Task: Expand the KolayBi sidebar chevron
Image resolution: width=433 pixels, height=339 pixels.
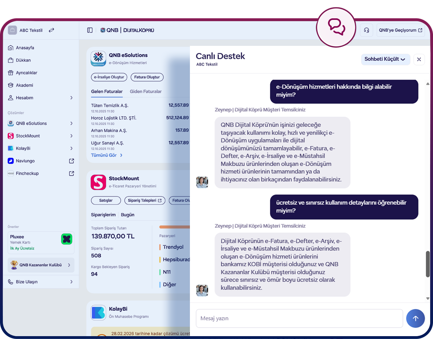Action: tap(72, 148)
